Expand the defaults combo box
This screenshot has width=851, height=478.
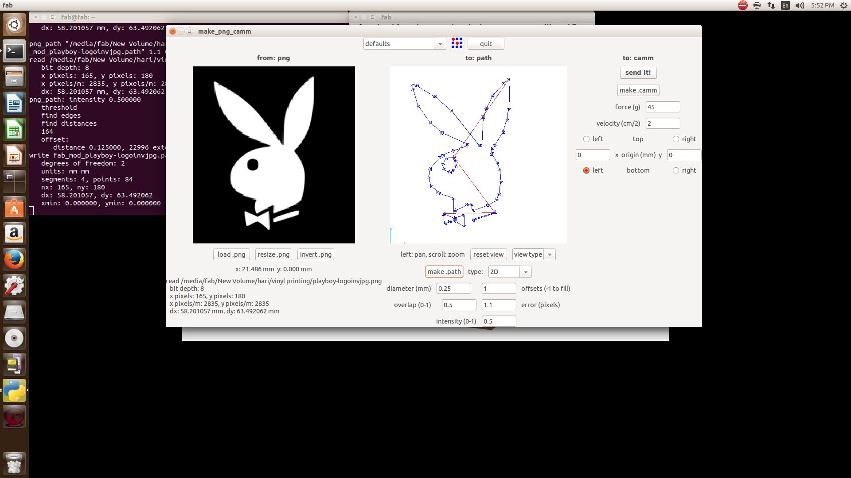point(440,44)
